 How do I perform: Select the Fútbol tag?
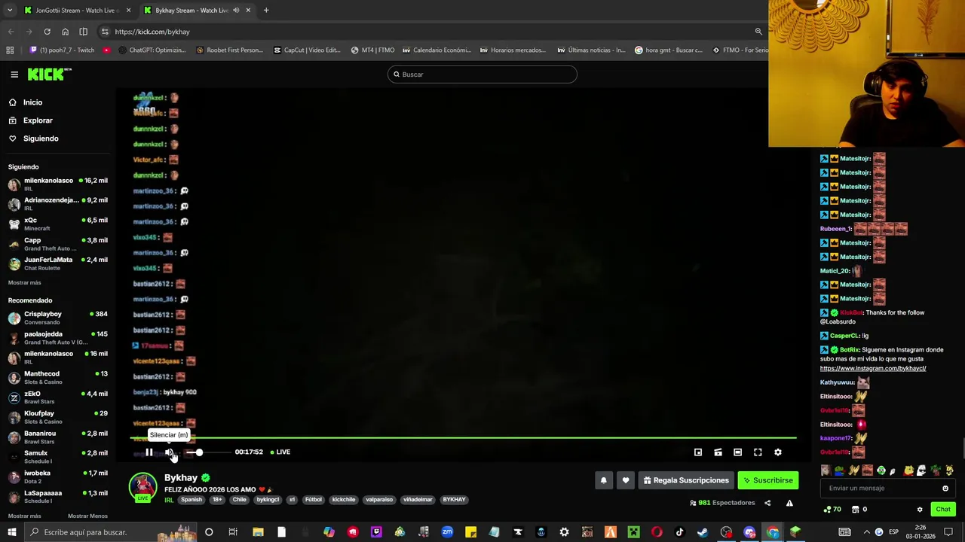314,500
